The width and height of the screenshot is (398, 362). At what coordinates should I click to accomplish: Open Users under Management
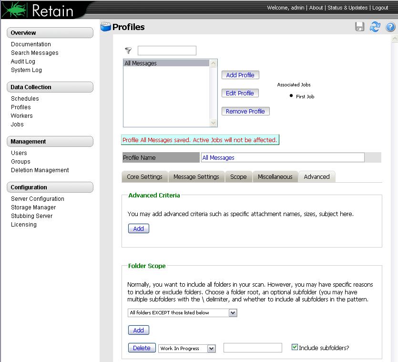tap(19, 153)
